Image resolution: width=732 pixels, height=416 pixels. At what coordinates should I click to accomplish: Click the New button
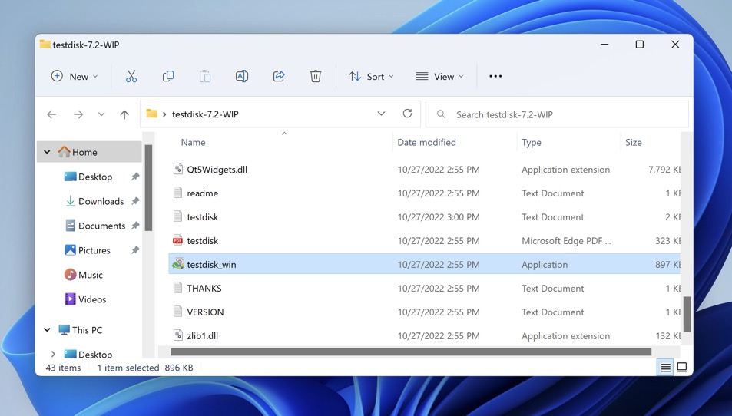(75, 76)
